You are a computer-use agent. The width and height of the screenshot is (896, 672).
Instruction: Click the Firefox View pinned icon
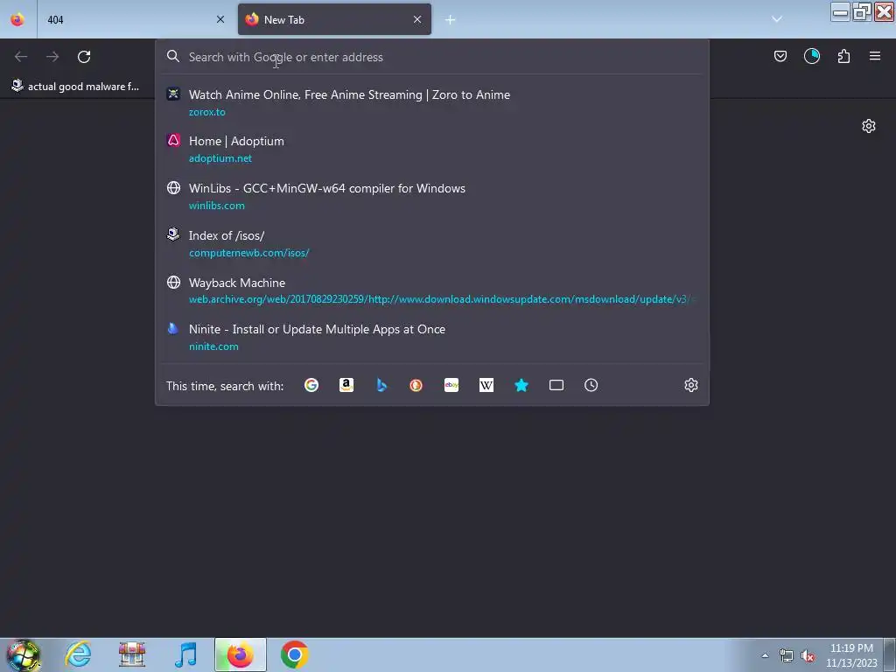[x=17, y=19]
